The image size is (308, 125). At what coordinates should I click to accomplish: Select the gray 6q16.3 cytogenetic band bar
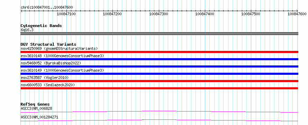coord(159,34)
